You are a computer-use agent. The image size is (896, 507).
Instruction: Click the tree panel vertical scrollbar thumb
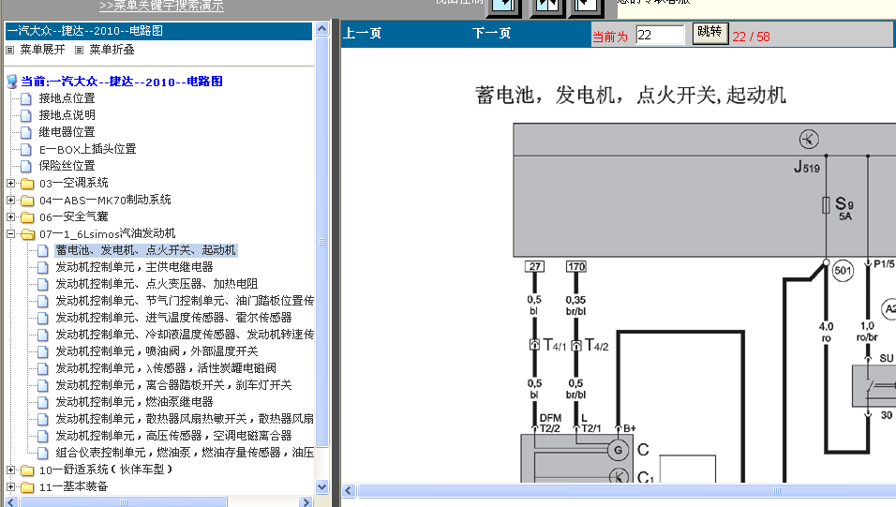click(321, 241)
